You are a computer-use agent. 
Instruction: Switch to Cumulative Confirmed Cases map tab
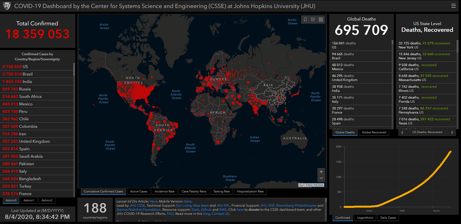[103, 191]
